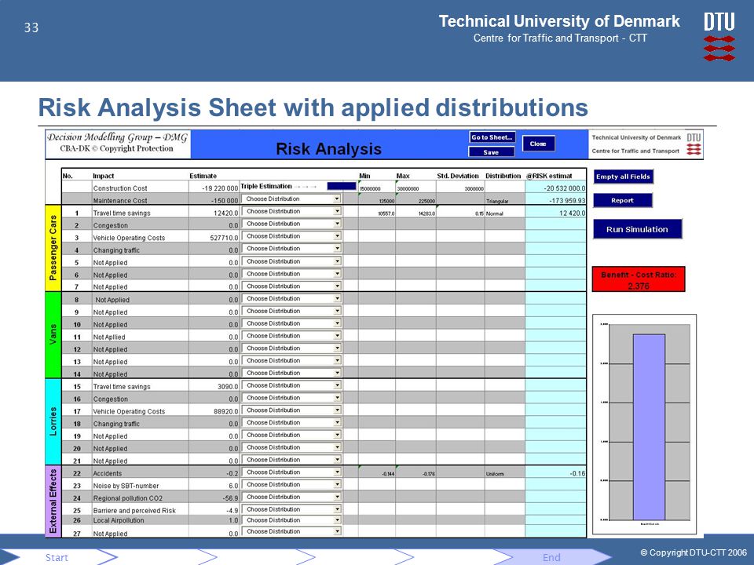Click the dark blue Triple Estimation swatch

(x=342, y=186)
